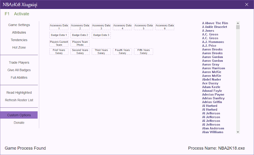Select 'Adrian Dantley' in roster list
Screen dimensions: 254x155
(213, 98)
